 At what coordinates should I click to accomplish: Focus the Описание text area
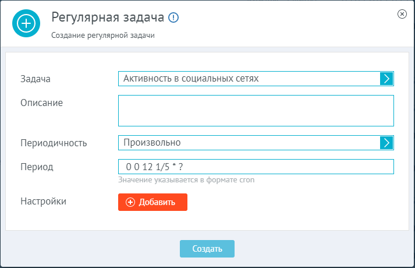coord(256,111)
